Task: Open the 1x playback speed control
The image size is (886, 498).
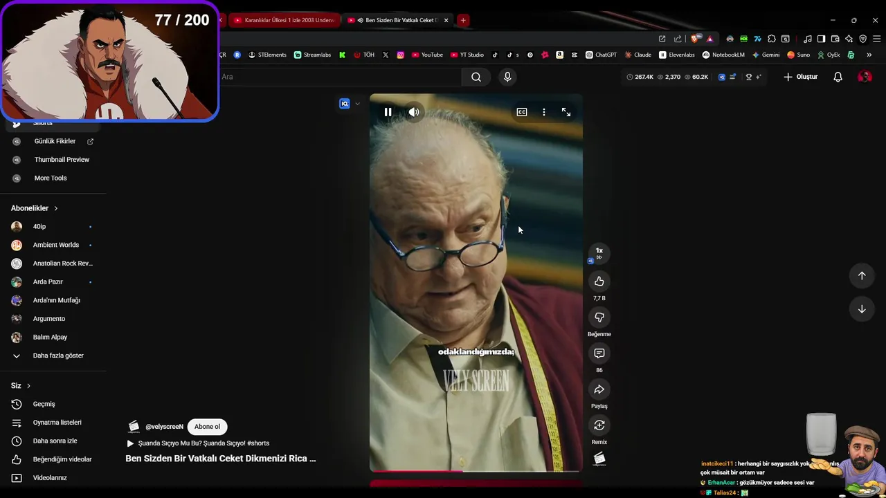Action: (x=599, y=253)
